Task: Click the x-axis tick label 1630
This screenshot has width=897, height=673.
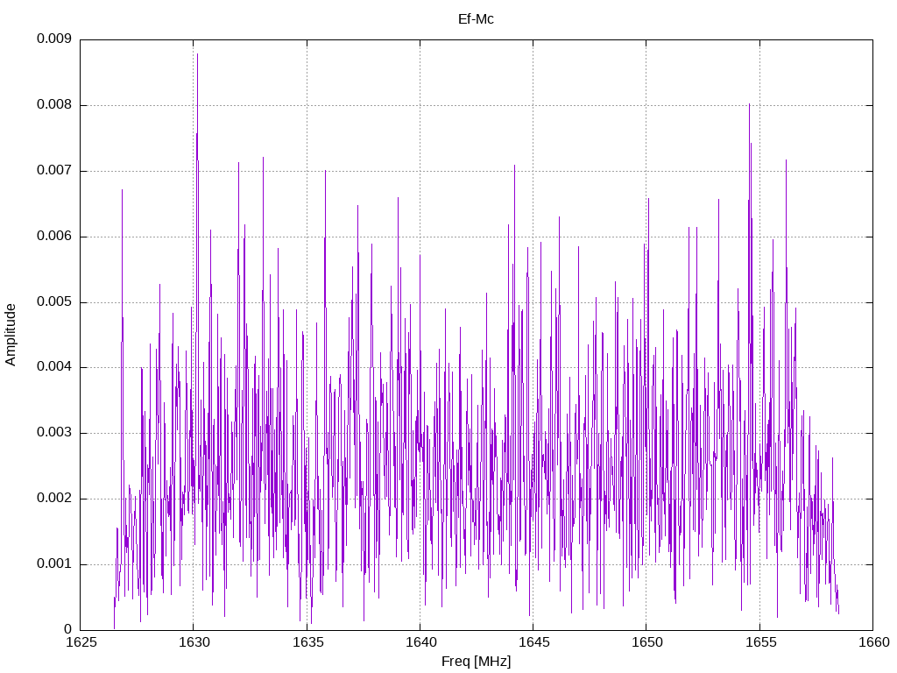Action: tap(194, 642)
